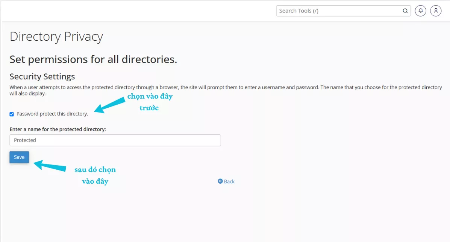Follow the Back link
This screenshot has width=450, height=242.
pyautogui.click(x=229, y=181)
